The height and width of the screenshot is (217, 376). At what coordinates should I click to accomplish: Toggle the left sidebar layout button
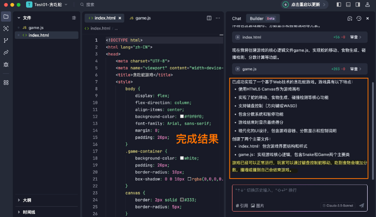pyautogui.click(x=339, y=4)
